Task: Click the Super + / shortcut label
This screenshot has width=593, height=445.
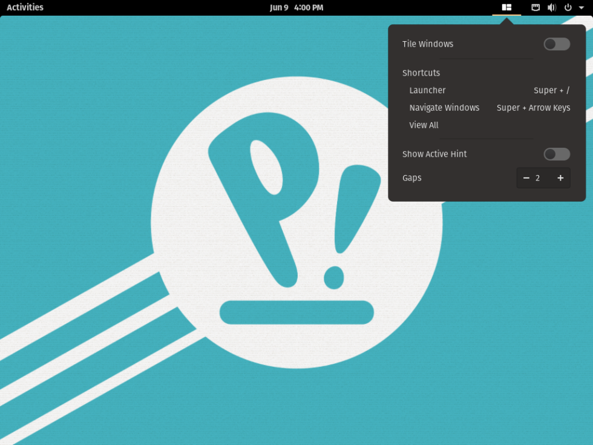Action: pos(551,90)
